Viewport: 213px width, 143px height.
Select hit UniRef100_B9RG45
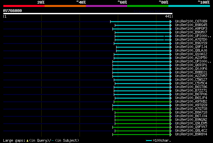coord(191,25)
